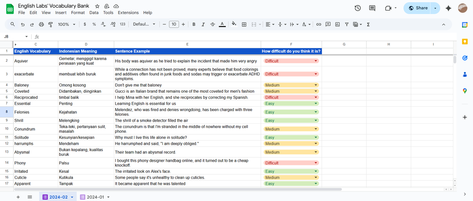The image size is (473, 201).
Task: Open the Extensions menu
Action: click(x=128, y=13)
